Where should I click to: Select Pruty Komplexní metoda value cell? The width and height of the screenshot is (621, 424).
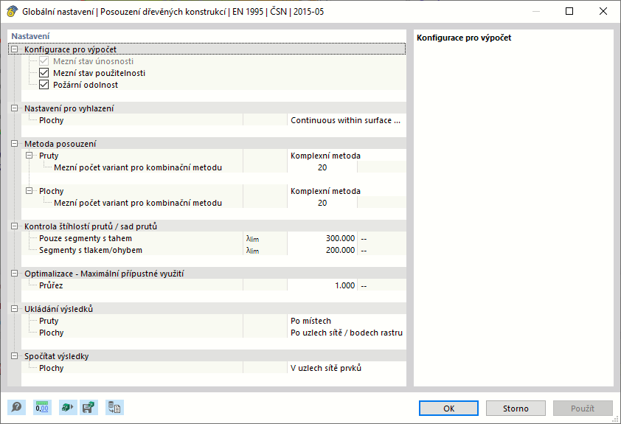point(346,156)
